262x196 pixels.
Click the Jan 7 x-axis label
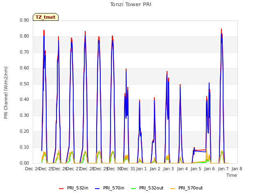(224, 169)
